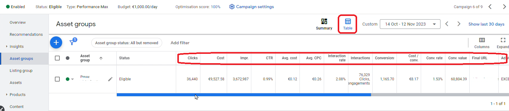Image resolution: width=509 pixels, height=111 pixels.
Task: Click the Expand table icon
Action: 503,40
